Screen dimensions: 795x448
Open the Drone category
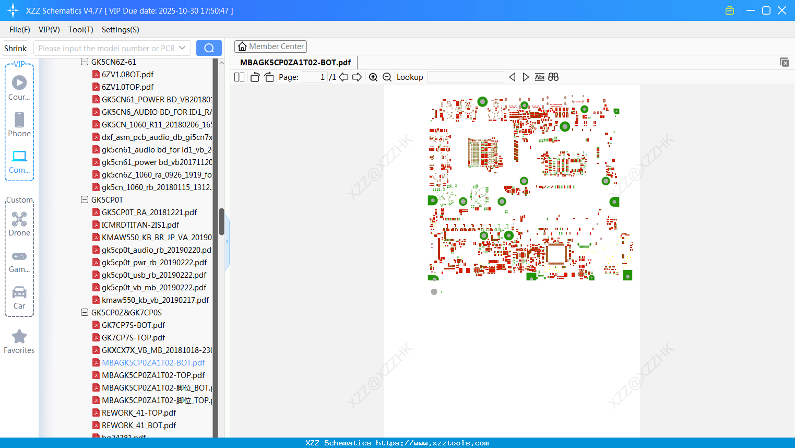click(19, 224)
